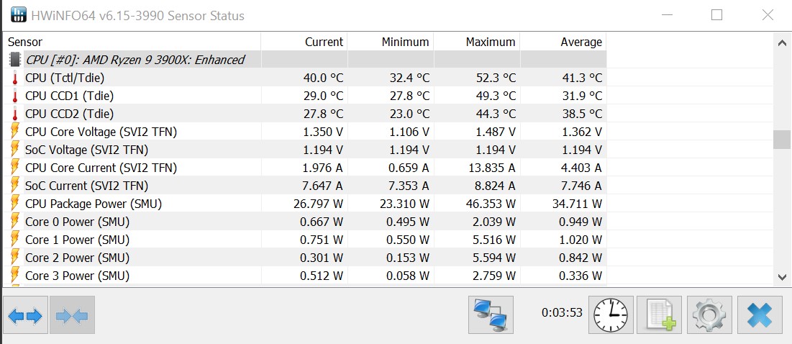792x344 pixels.
Task: Click the 38.5 °C CCD2 average value
Action: point(582,114)
